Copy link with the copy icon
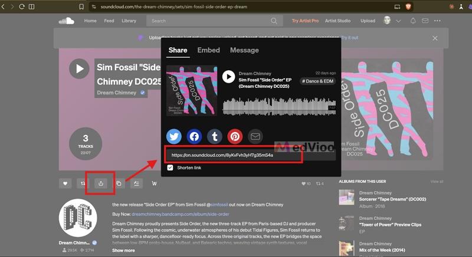The image size is (472, 257). (x=119, y=183)
